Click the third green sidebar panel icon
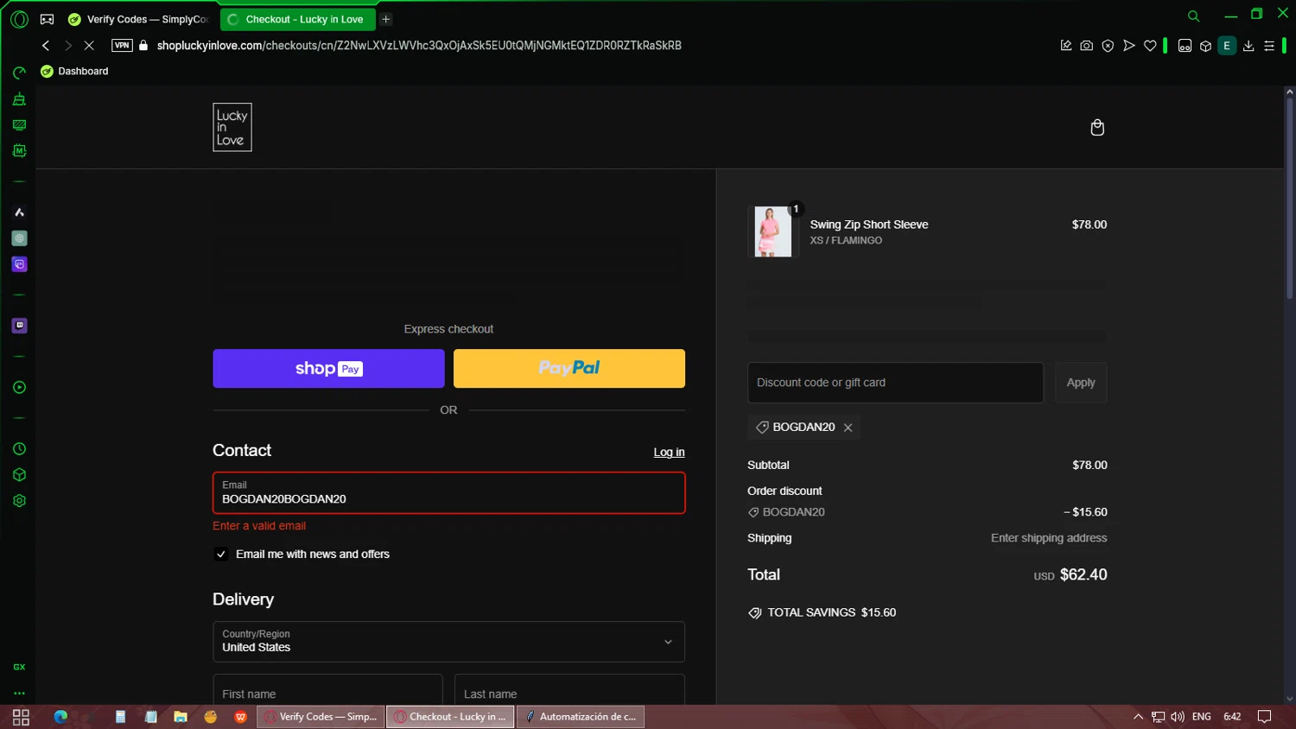This screenshot has height=729, width=1296. click(x=19, y=125)
